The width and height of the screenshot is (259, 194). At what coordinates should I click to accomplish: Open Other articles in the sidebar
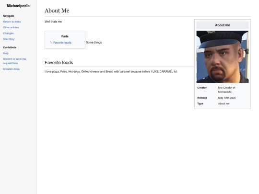click(11, 27)
